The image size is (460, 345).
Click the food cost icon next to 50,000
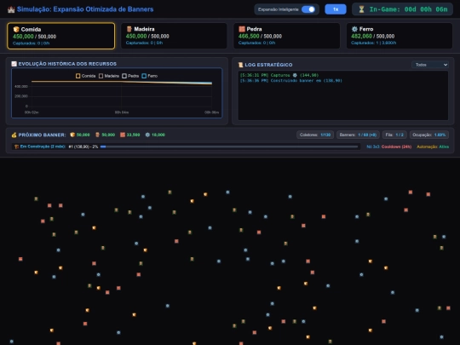tap(72, 135)
